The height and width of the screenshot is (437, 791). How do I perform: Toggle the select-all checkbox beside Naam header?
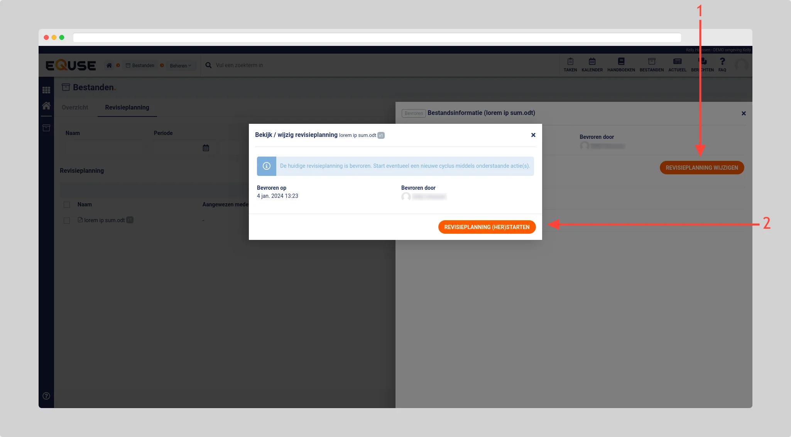pyautogui.click(x=67, y=205)
